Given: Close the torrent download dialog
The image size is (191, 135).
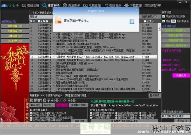Looking at the screenshot, I should coord(136,10).
